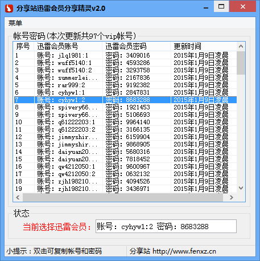Open the 菜单 menu
The width and height of the screenshot is (260, 261).
(15, 23)
